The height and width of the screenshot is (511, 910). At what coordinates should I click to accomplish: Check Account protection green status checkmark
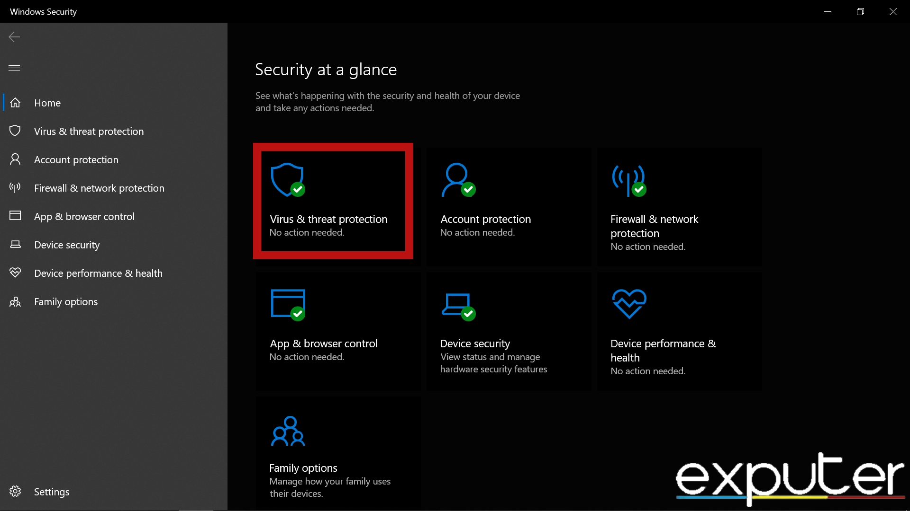pyautogui.click(x=469, y=189)
